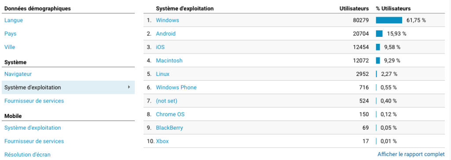This screenshot has height=160, width=451.
Task: Click Afficher le rapport complet
Action: pyautogui.click(x=411, y=154)
